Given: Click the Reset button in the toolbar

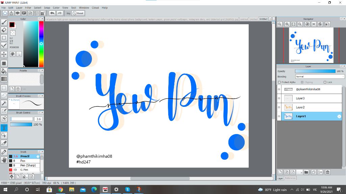Looking at the screenshot, I should click(x=78, y=13).
